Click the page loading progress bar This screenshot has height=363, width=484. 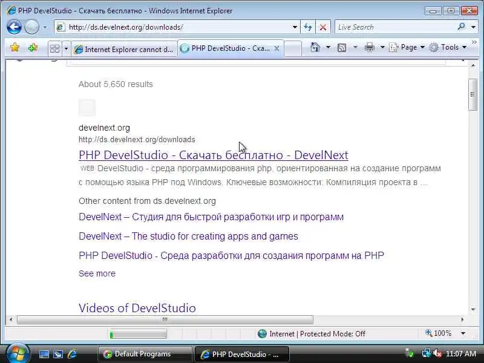click(138, 334)
